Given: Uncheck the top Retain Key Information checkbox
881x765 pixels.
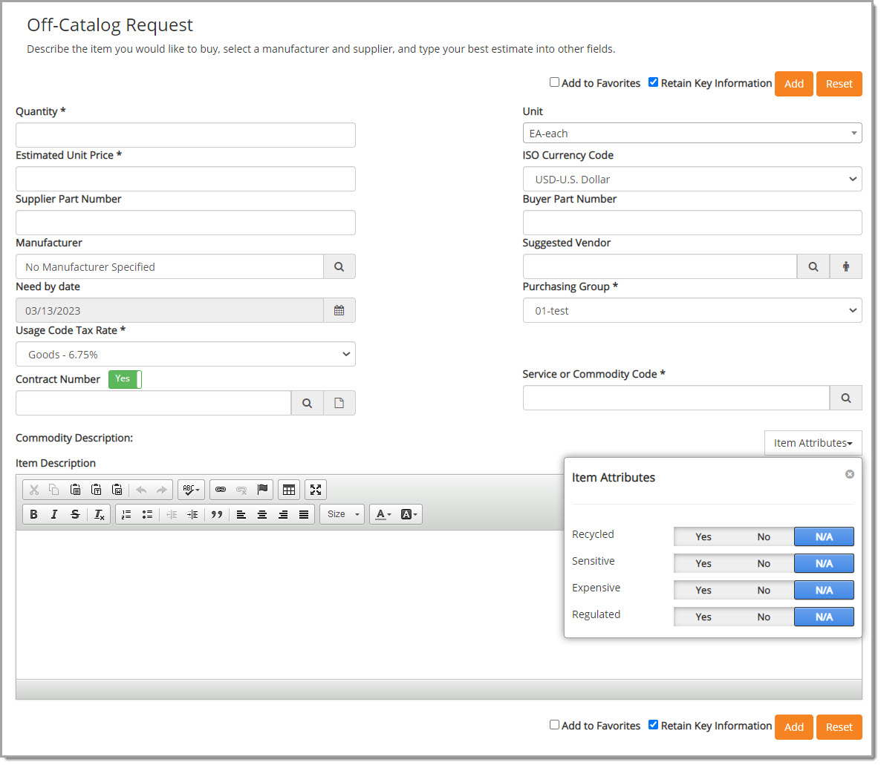Looking at the screenshot, I should pos(653,82).
